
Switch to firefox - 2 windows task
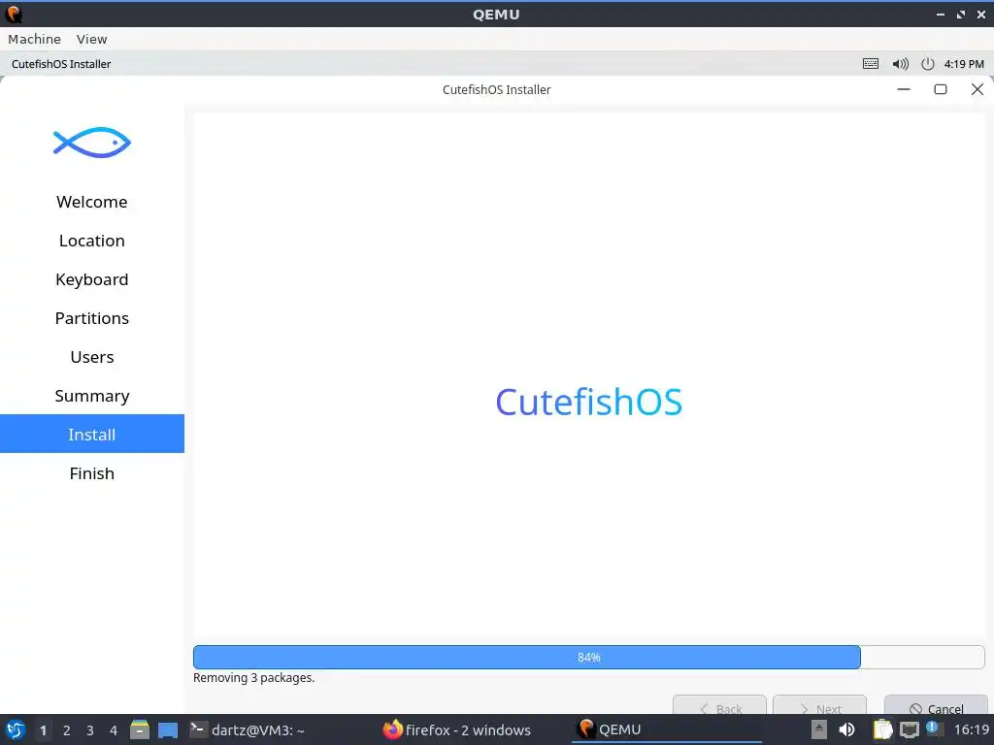tap(457, 729)
